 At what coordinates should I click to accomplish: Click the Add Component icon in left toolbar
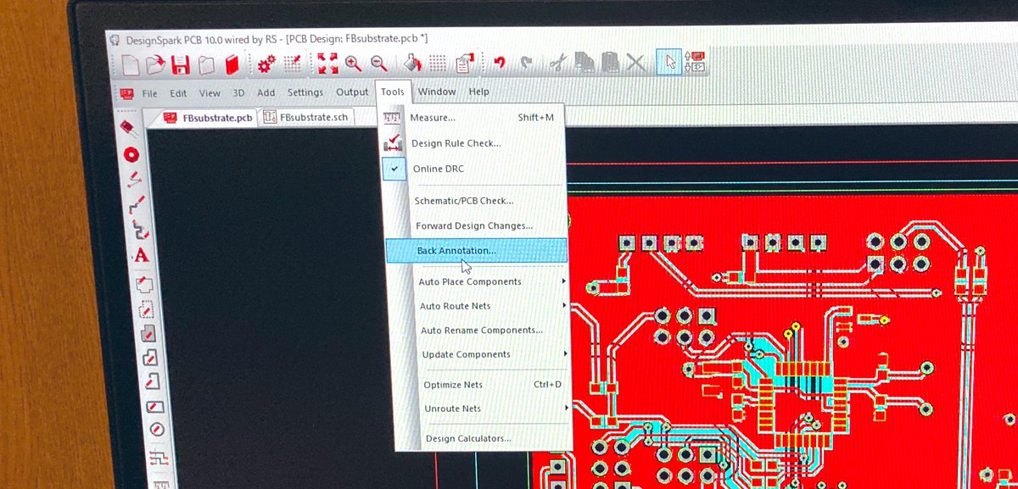click(127, 129)
